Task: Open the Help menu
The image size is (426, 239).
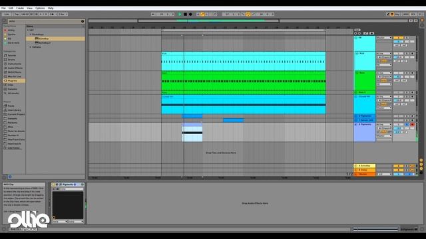Action: click(x=51, y=8)
